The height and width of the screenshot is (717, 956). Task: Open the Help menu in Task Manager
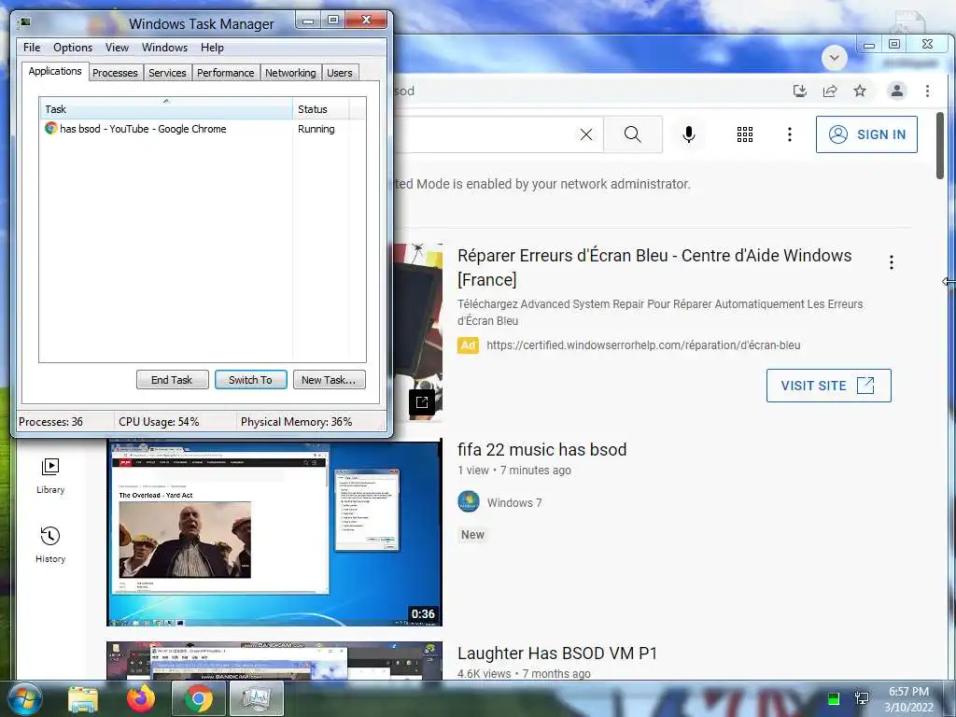click(x=212, y=48)
